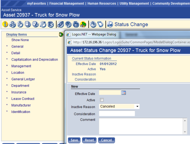Select Detail in Display Items
Image resolution: width=190 pixels, height=144 pixels.
[16, 53]
